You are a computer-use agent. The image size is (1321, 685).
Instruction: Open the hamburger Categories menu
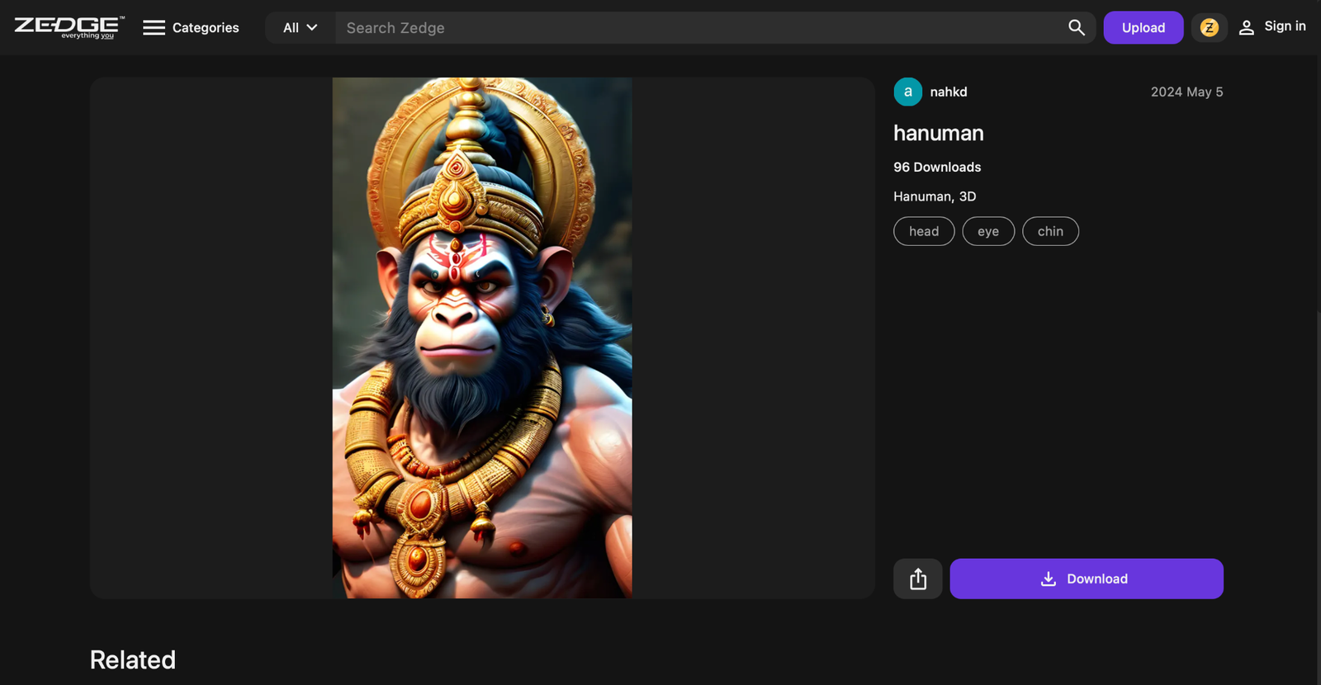tap(191, 28)
